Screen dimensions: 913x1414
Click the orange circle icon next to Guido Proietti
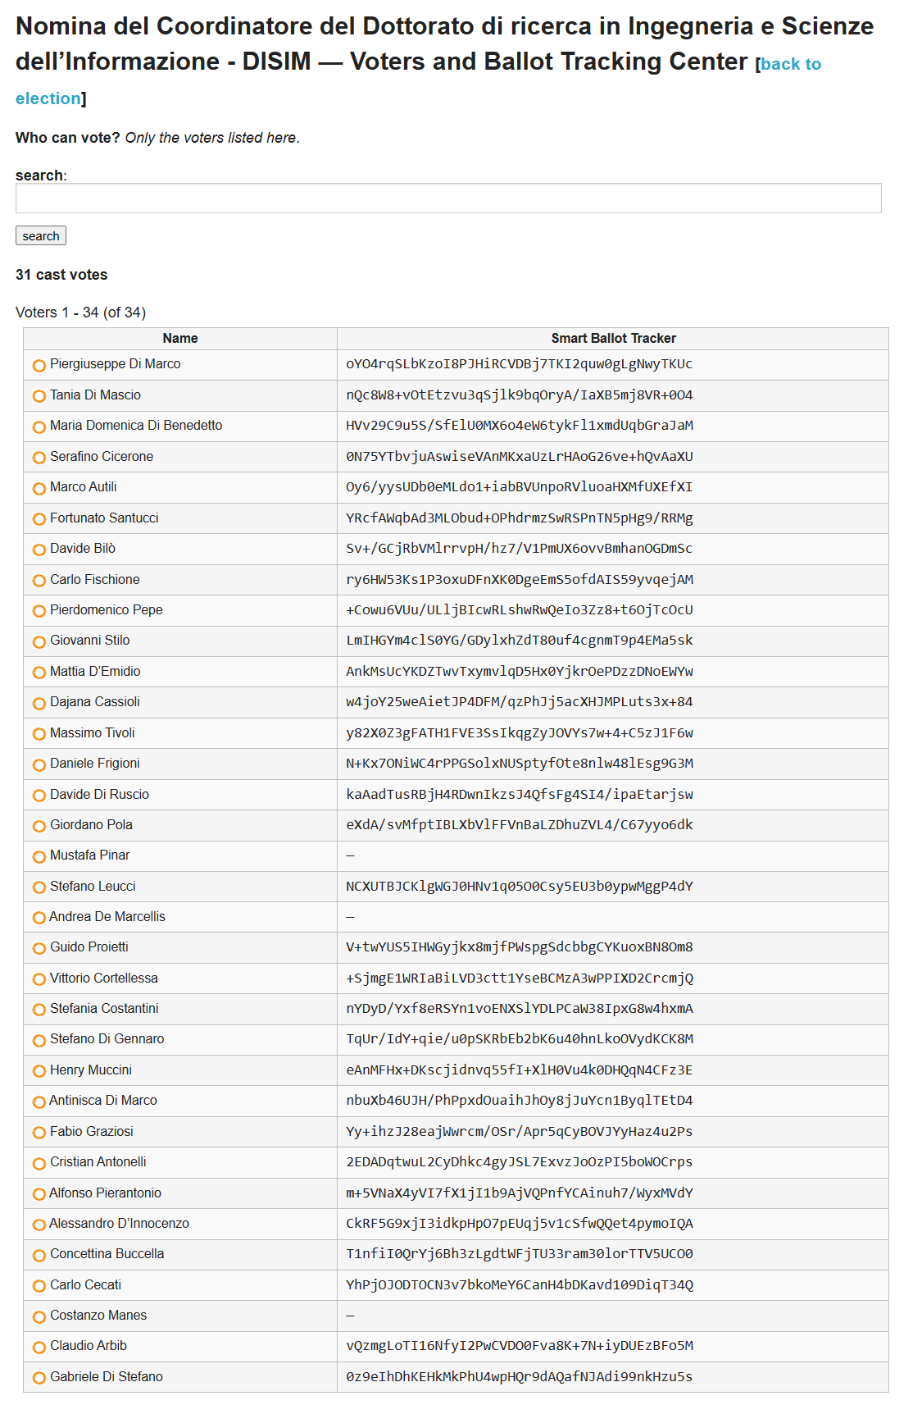click(x=39, y=949)
